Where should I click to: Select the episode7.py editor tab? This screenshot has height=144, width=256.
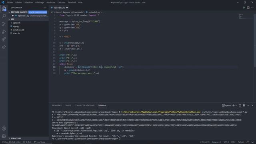pos(59,8)
